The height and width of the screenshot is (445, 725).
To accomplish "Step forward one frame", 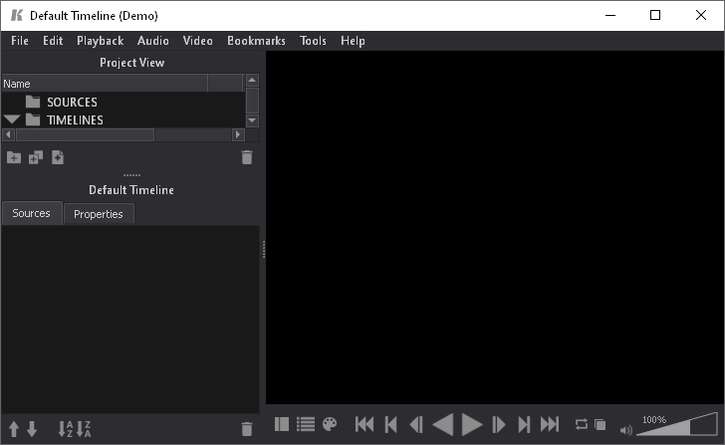I will (x=498, y=424).
